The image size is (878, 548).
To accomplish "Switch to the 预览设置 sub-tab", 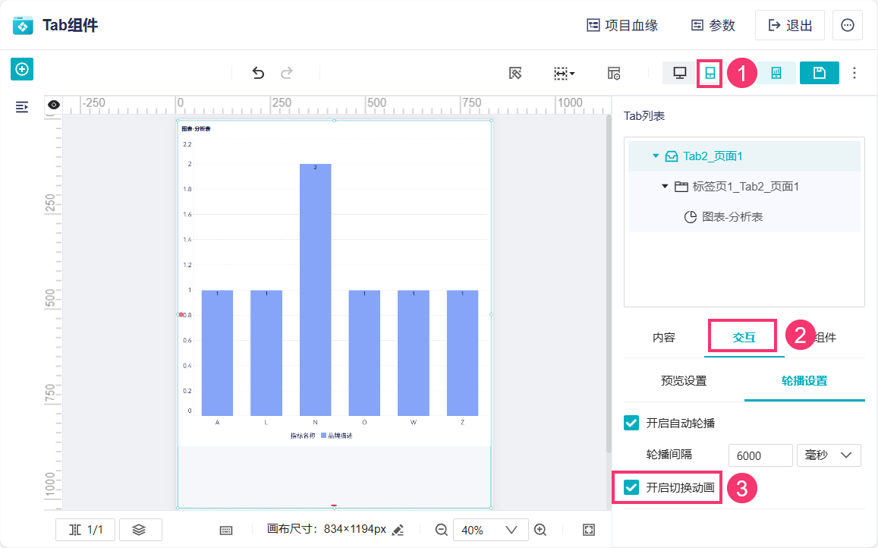I will click(684, 381).
